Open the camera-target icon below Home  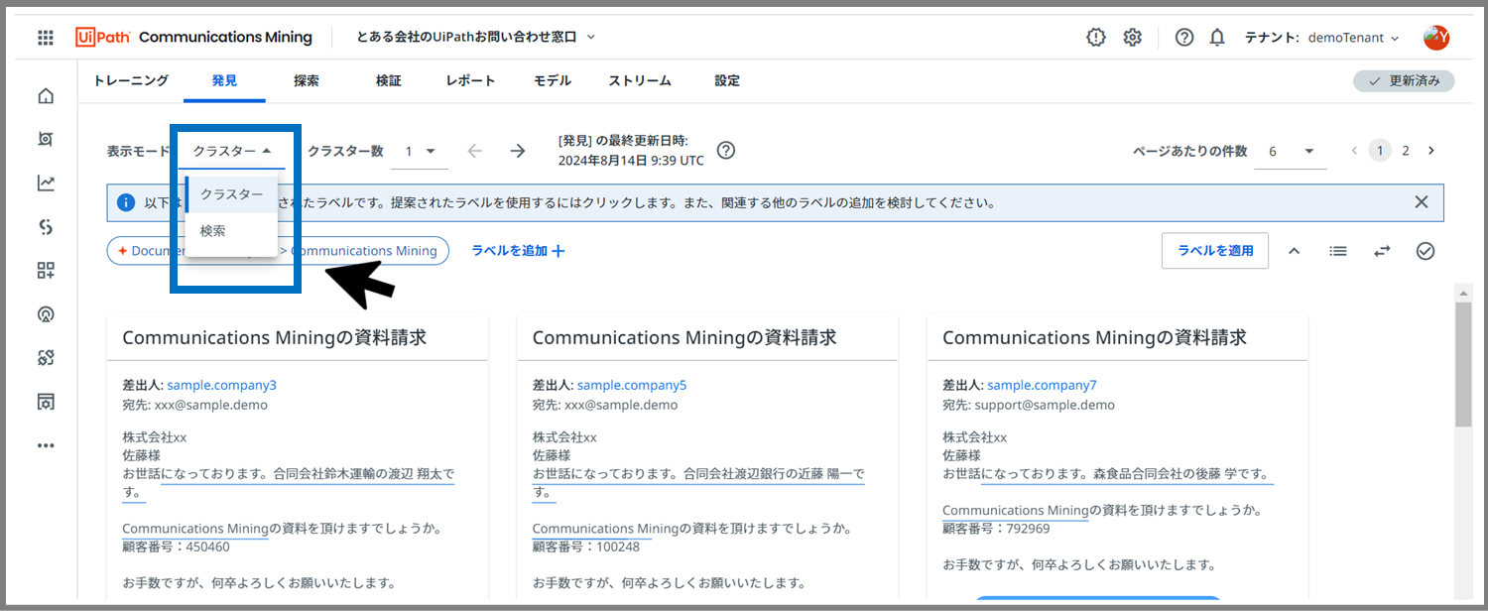(x=46, y=140)
